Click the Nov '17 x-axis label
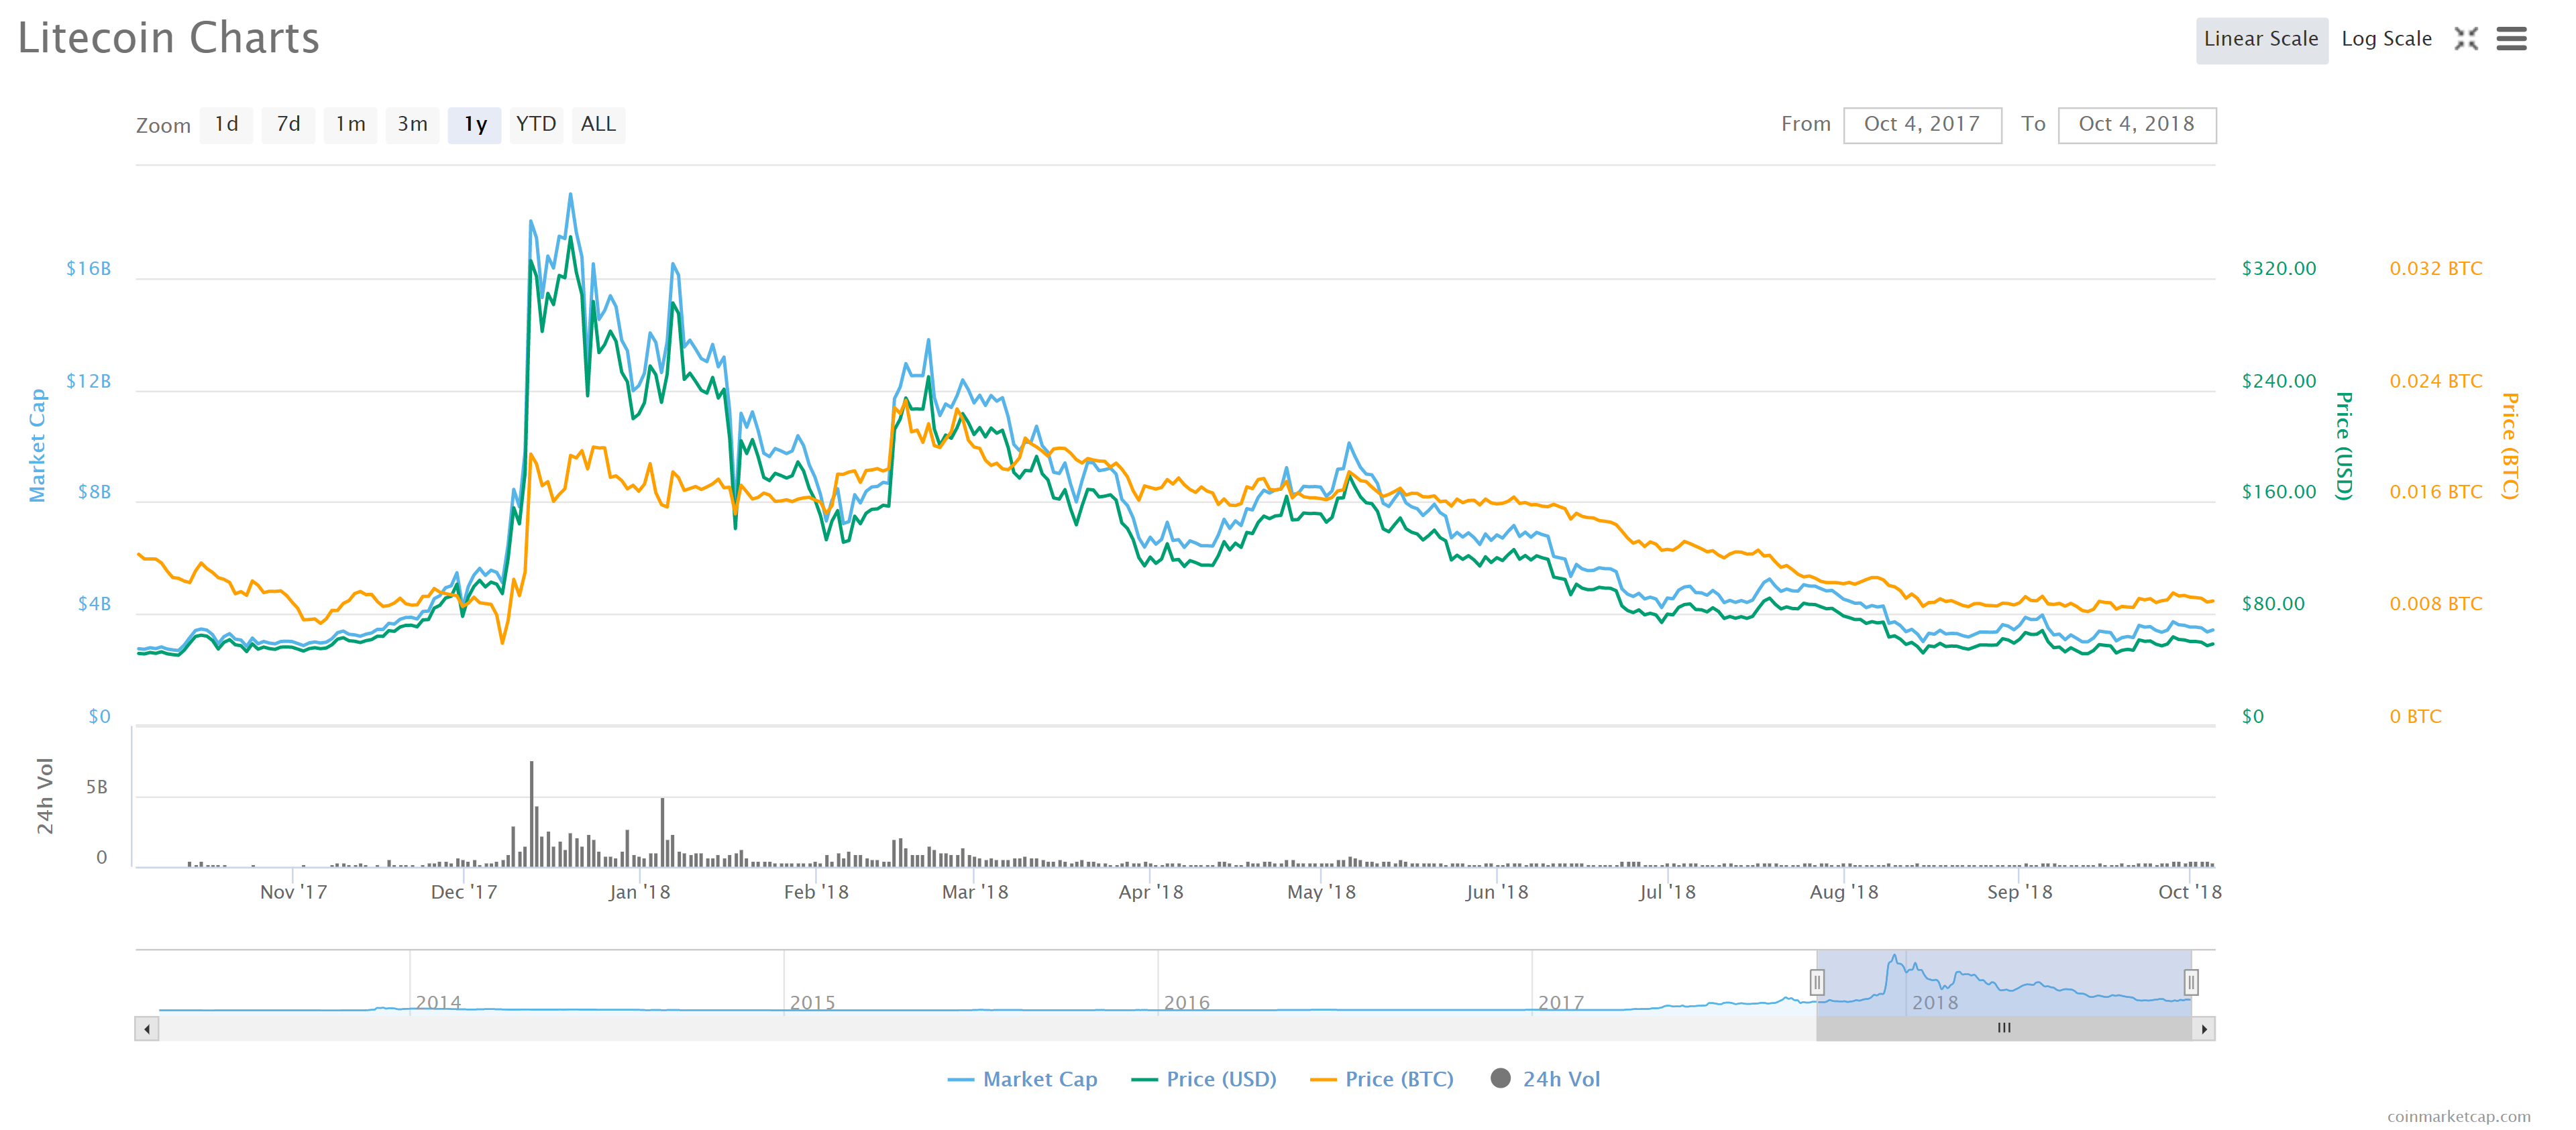The image size is (2576, 1130). (293, 892)
